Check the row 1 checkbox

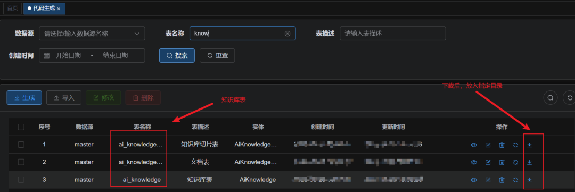tap(21, 145)
